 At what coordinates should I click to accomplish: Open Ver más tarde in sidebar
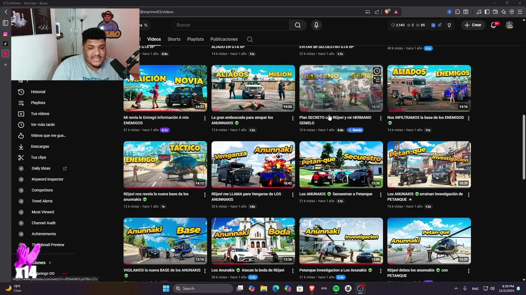pyautogui.click(x=43, y=125)
